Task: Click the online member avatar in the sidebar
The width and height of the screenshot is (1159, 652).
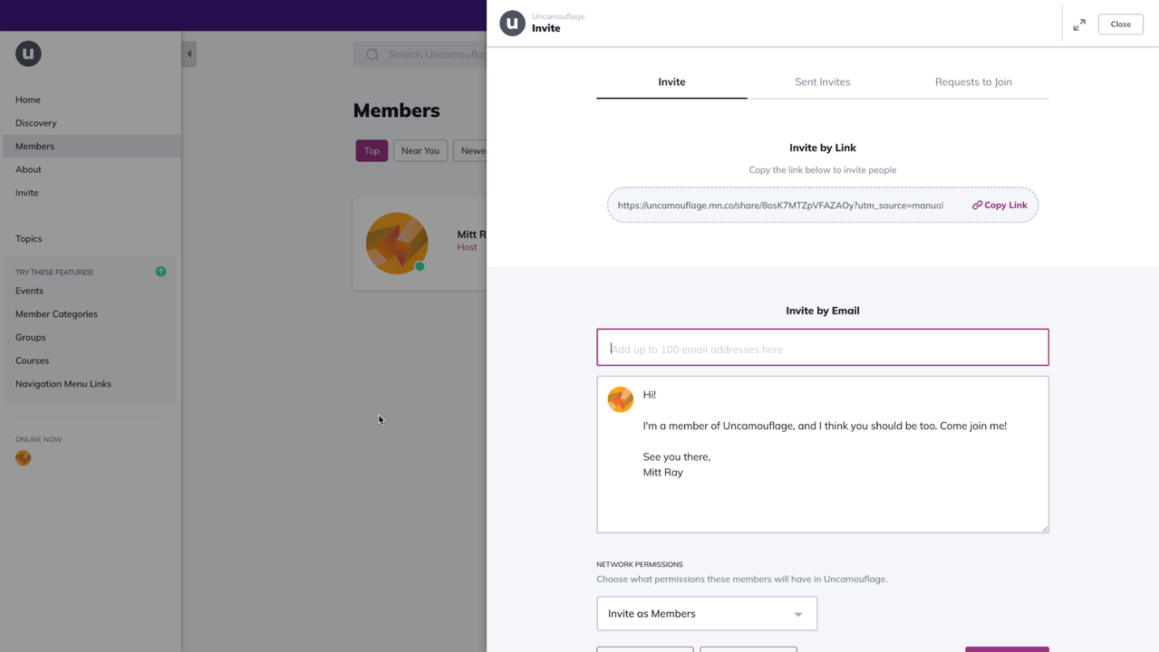Action: tap(24, 458)
